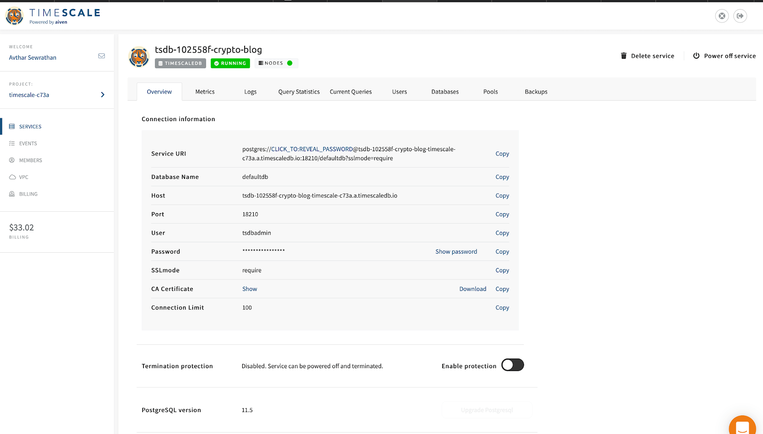Click Show password link
Image resolution: width=763 pixels, height=434 pixels.
[456, 252]
